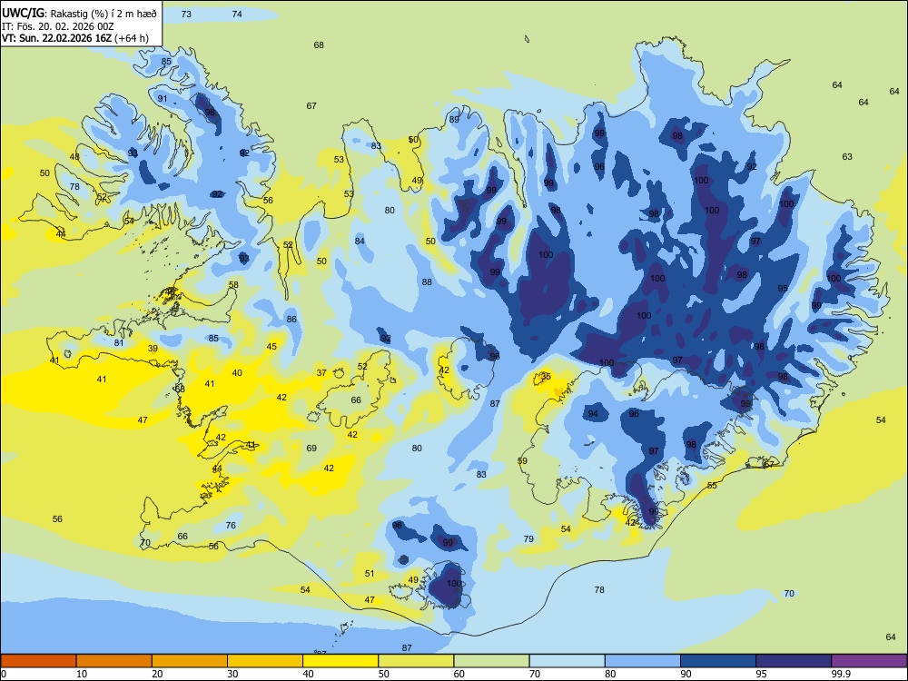Image resolution: width=908 pixels, height=681 pixels.
Task: Select the medium blue 80–90 legend swatch
Action: [x=643, y=661]
